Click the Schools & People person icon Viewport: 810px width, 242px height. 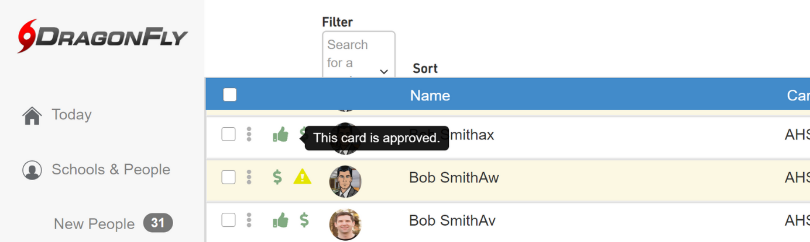coord(32,170)
